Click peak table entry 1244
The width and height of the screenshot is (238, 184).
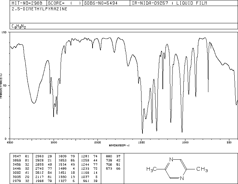pyautogui.click(x=85, y=164)
